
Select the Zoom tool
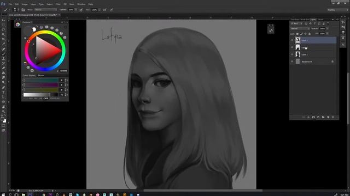point(3,112)
